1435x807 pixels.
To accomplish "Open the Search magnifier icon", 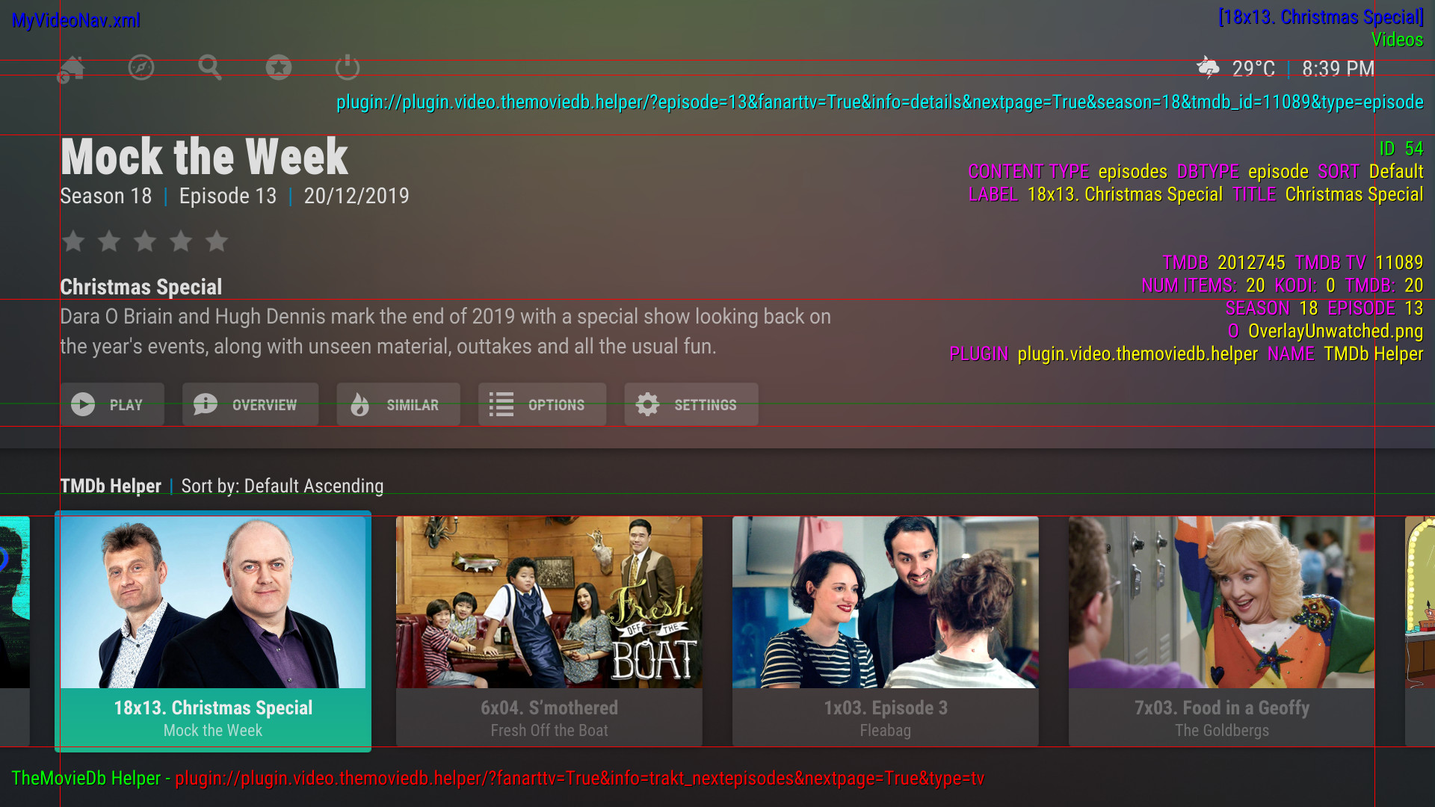I will click(210, 68).
